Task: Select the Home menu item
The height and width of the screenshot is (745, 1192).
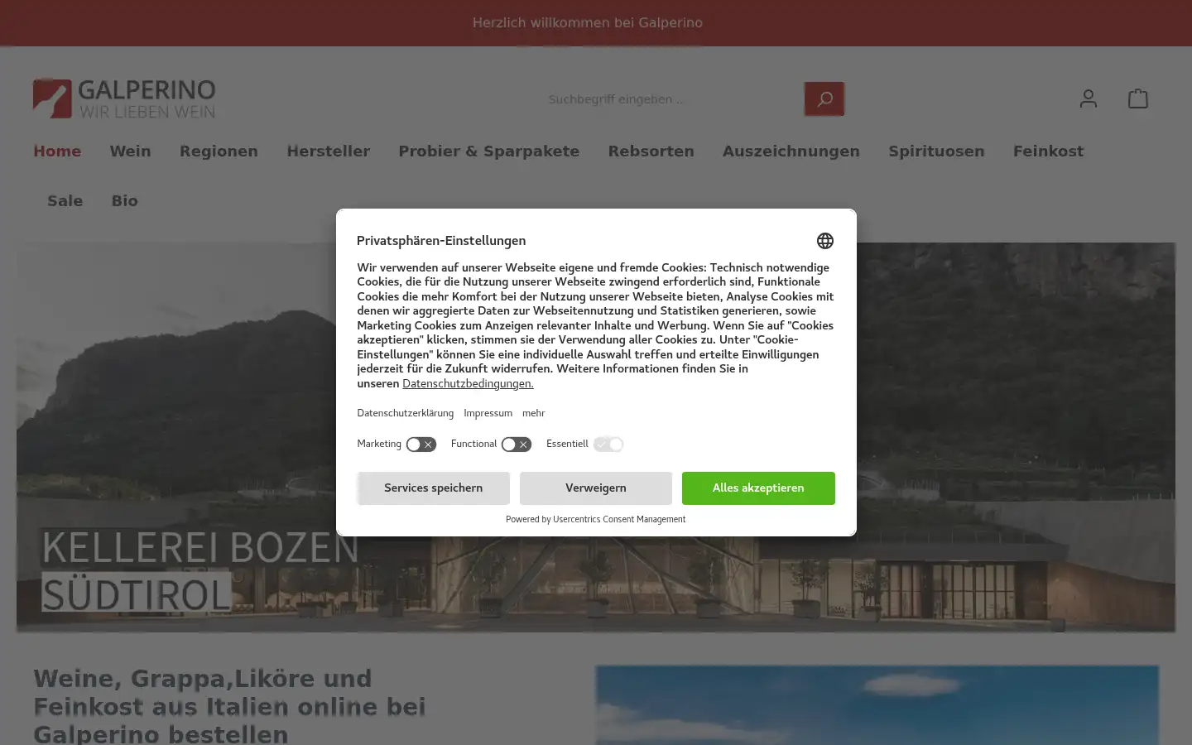Action: [57, 151]
